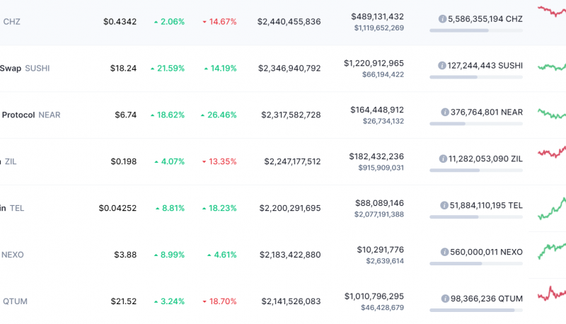Open the SUSHI coin link
The image size is (566, 324).
pyautogui.click(x=25, y=68)
